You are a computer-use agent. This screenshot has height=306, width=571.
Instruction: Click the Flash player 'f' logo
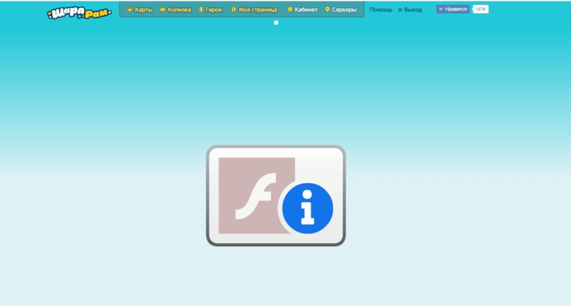pyautogui.click(x=256, y=196)
